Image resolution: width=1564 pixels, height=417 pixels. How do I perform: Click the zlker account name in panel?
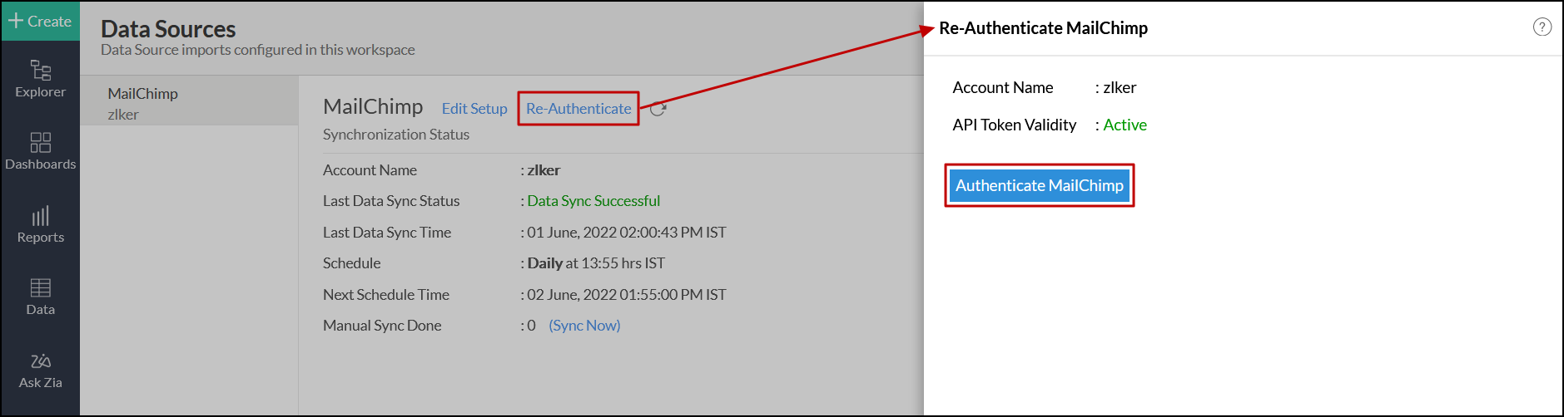(1120, 87)
